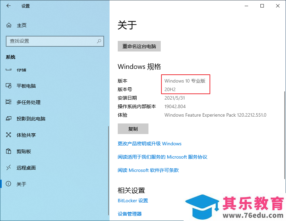Open BitLocker 设置 link
The width and height of the screenshot is (286, 221).
pos(133,201)
